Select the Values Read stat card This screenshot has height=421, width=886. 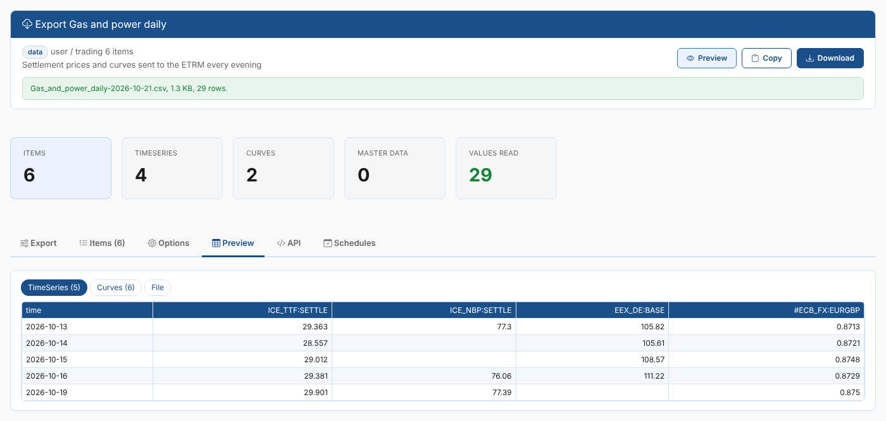click(506, 168)
